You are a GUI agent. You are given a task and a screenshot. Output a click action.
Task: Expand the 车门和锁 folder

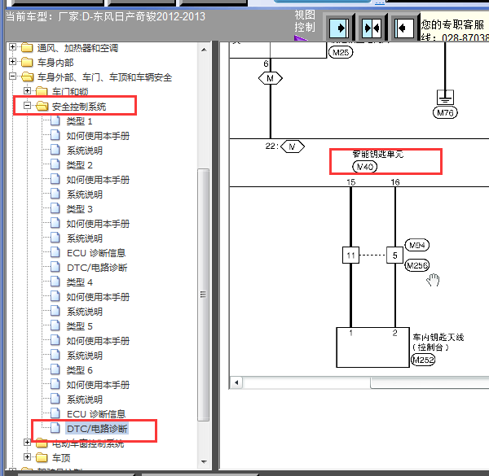coord(27,91)
